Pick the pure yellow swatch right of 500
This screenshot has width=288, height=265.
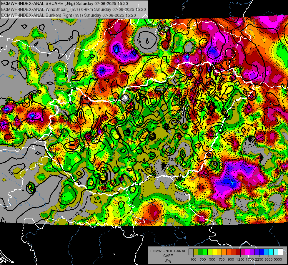coord(214,252)
